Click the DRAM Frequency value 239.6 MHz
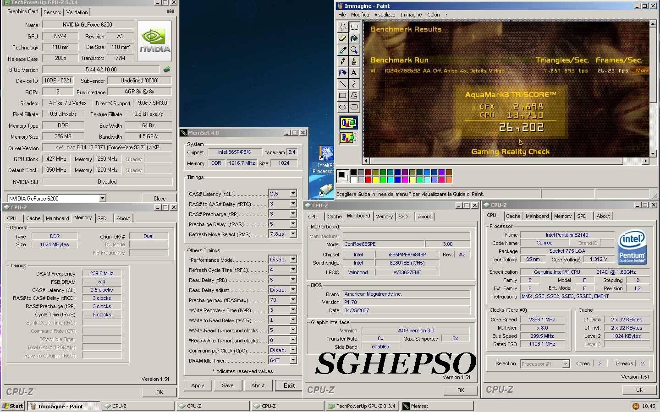Image resolution: width=660 pixels, height=412 pixels. pos(102,273)
